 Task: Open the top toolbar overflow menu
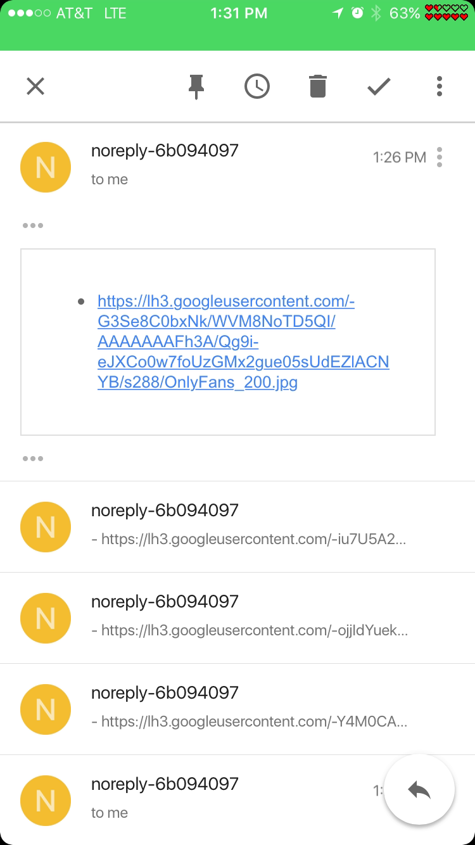(x=439, y=86)
